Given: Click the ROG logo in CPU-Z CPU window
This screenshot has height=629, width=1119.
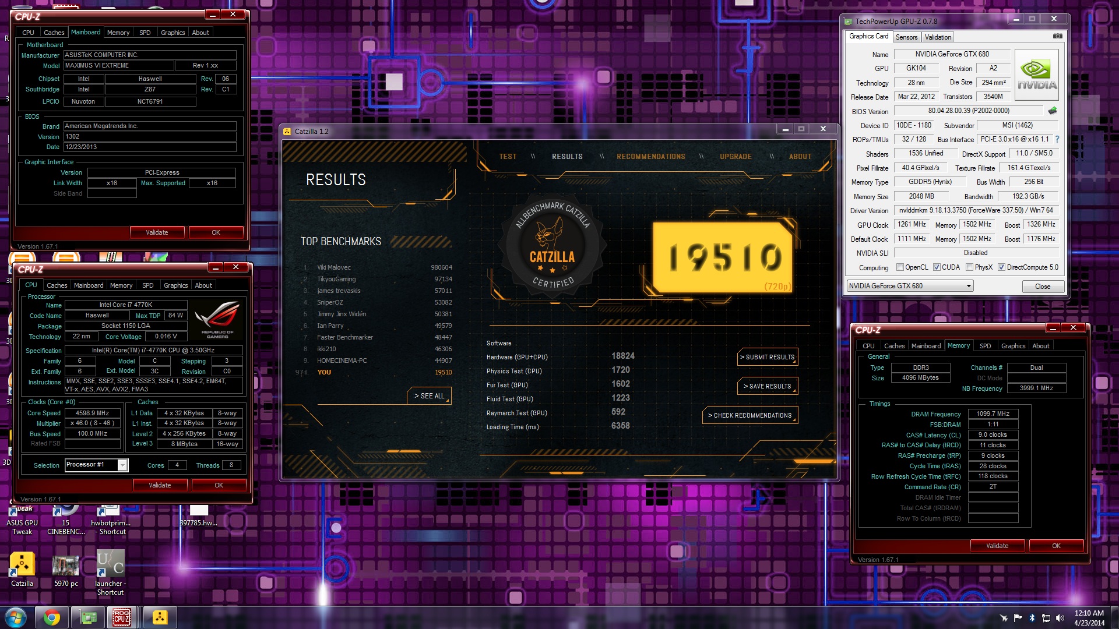Looking at the screenshot, I should [x=217, y=319].
